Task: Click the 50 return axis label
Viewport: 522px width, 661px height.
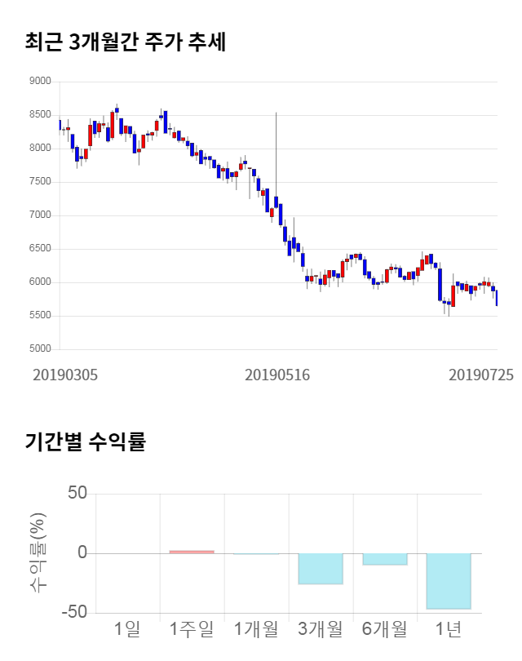Action: coord(77,494)
